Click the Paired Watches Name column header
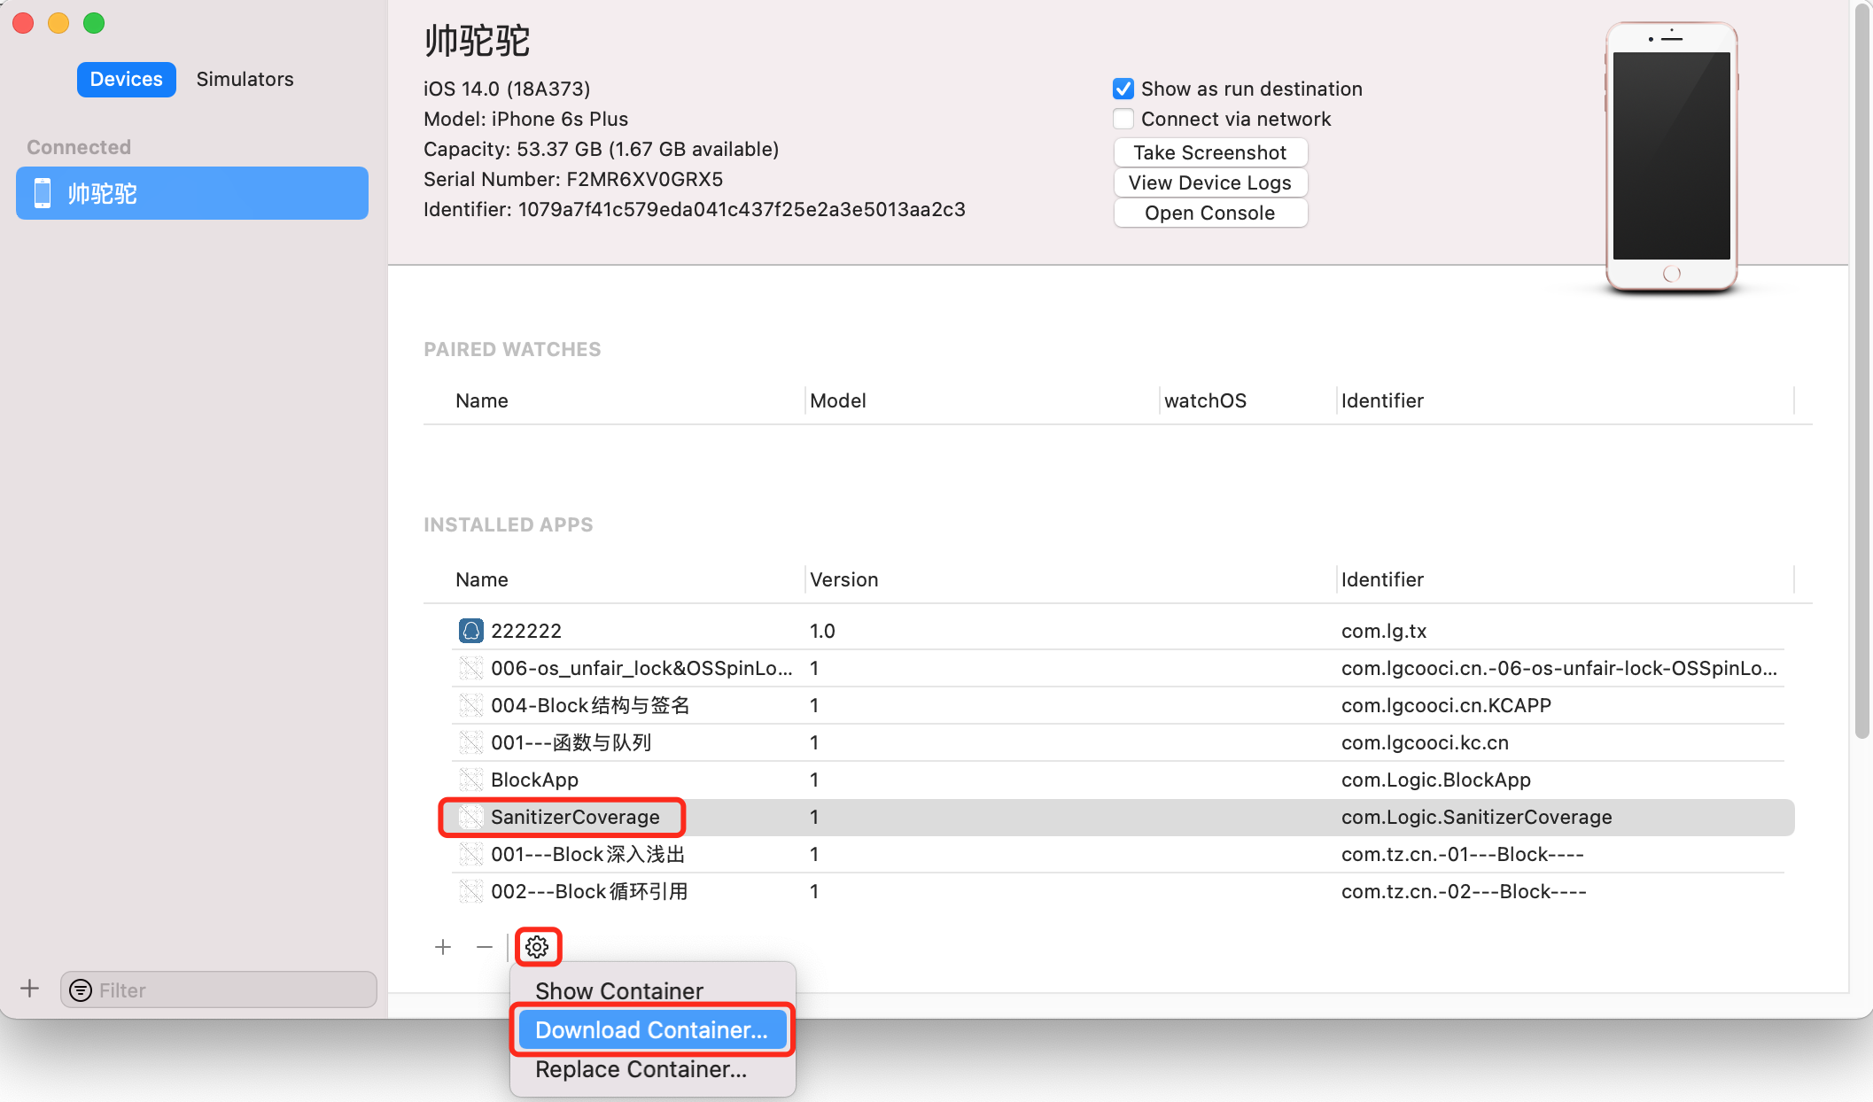Viewport: 1873px width, 1102px height. [x=482, y=400]
